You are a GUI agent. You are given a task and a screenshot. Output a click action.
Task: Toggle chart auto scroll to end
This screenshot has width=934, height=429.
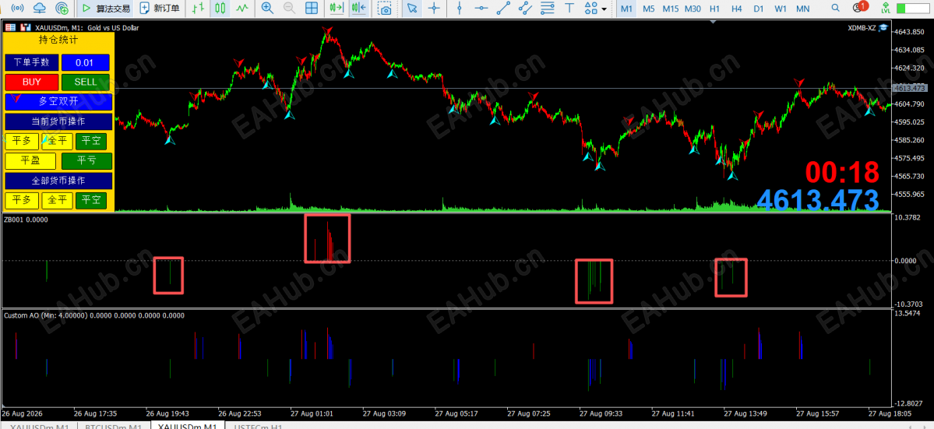(x=337, y=9)
